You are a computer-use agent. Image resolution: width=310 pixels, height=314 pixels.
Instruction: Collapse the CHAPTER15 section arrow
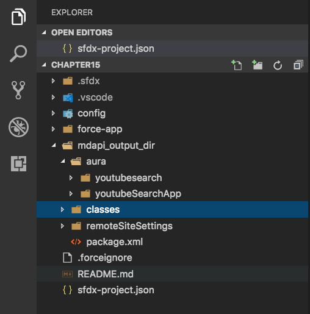click(44, 65)
